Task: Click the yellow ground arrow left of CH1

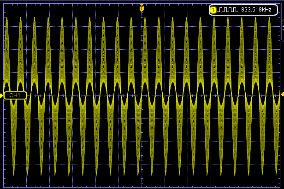Action: pos(2,95)
